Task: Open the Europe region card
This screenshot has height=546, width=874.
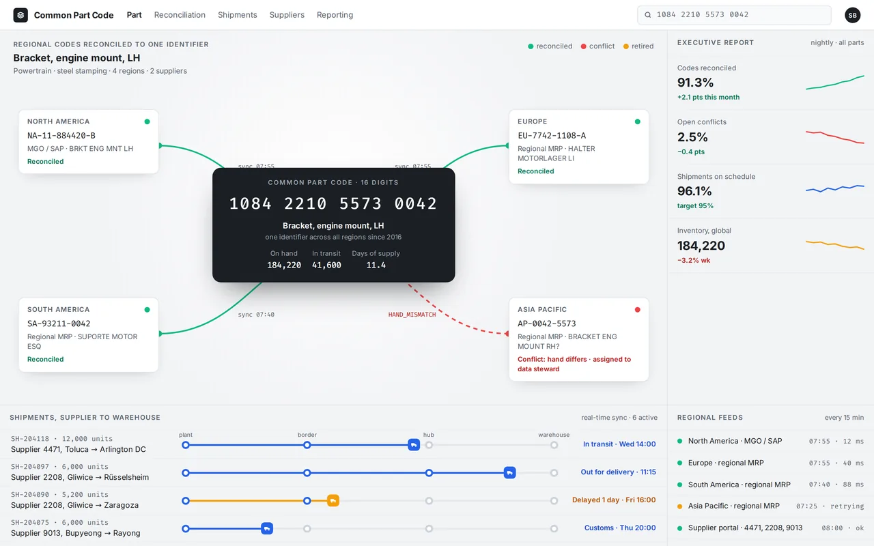Action: pyautogui.click(x=579, y=147)
